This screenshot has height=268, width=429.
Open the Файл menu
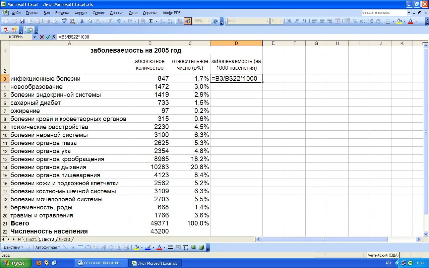click(16, 13)
